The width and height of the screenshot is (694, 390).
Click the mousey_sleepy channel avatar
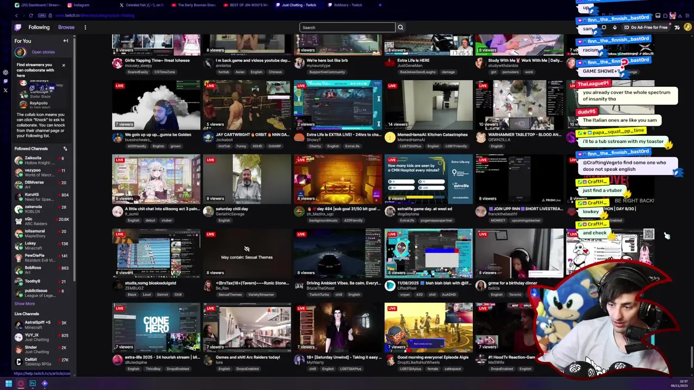[x=117, y=63]
